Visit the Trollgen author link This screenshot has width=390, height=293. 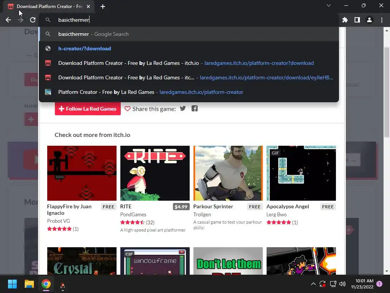[202, 214]
